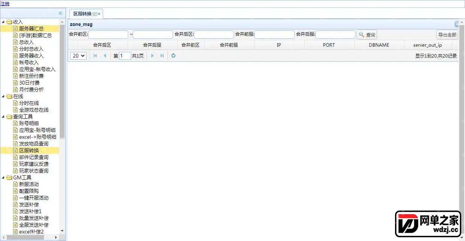Open 应用宝-账号明细 query
The width and height of the screenshot is (465, 241).
click(x=37, y=130)
